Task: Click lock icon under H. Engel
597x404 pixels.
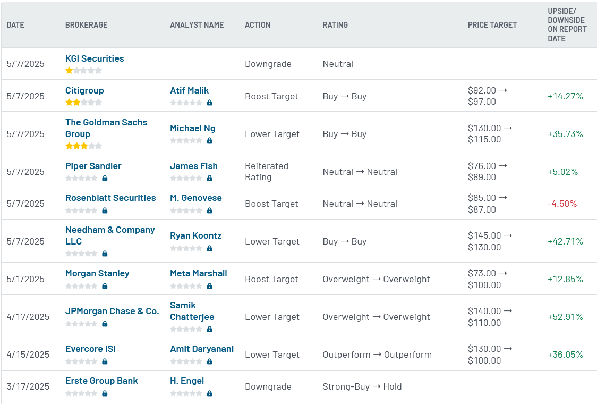Action: [209, 393]
